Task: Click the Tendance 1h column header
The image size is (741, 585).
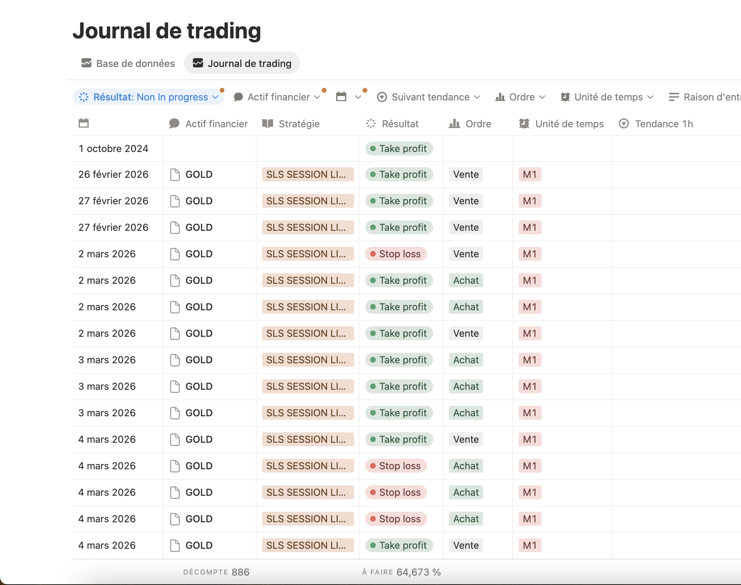Action: [656, 124]
